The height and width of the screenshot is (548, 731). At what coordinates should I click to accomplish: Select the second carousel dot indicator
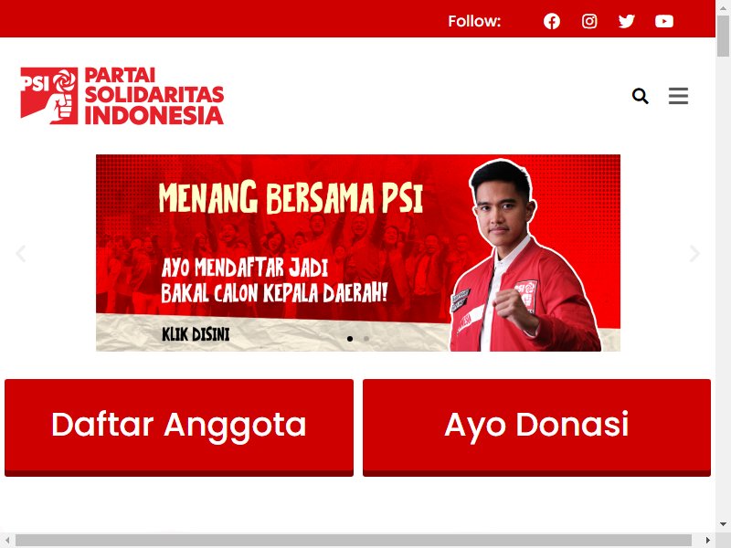coord(366,339)
